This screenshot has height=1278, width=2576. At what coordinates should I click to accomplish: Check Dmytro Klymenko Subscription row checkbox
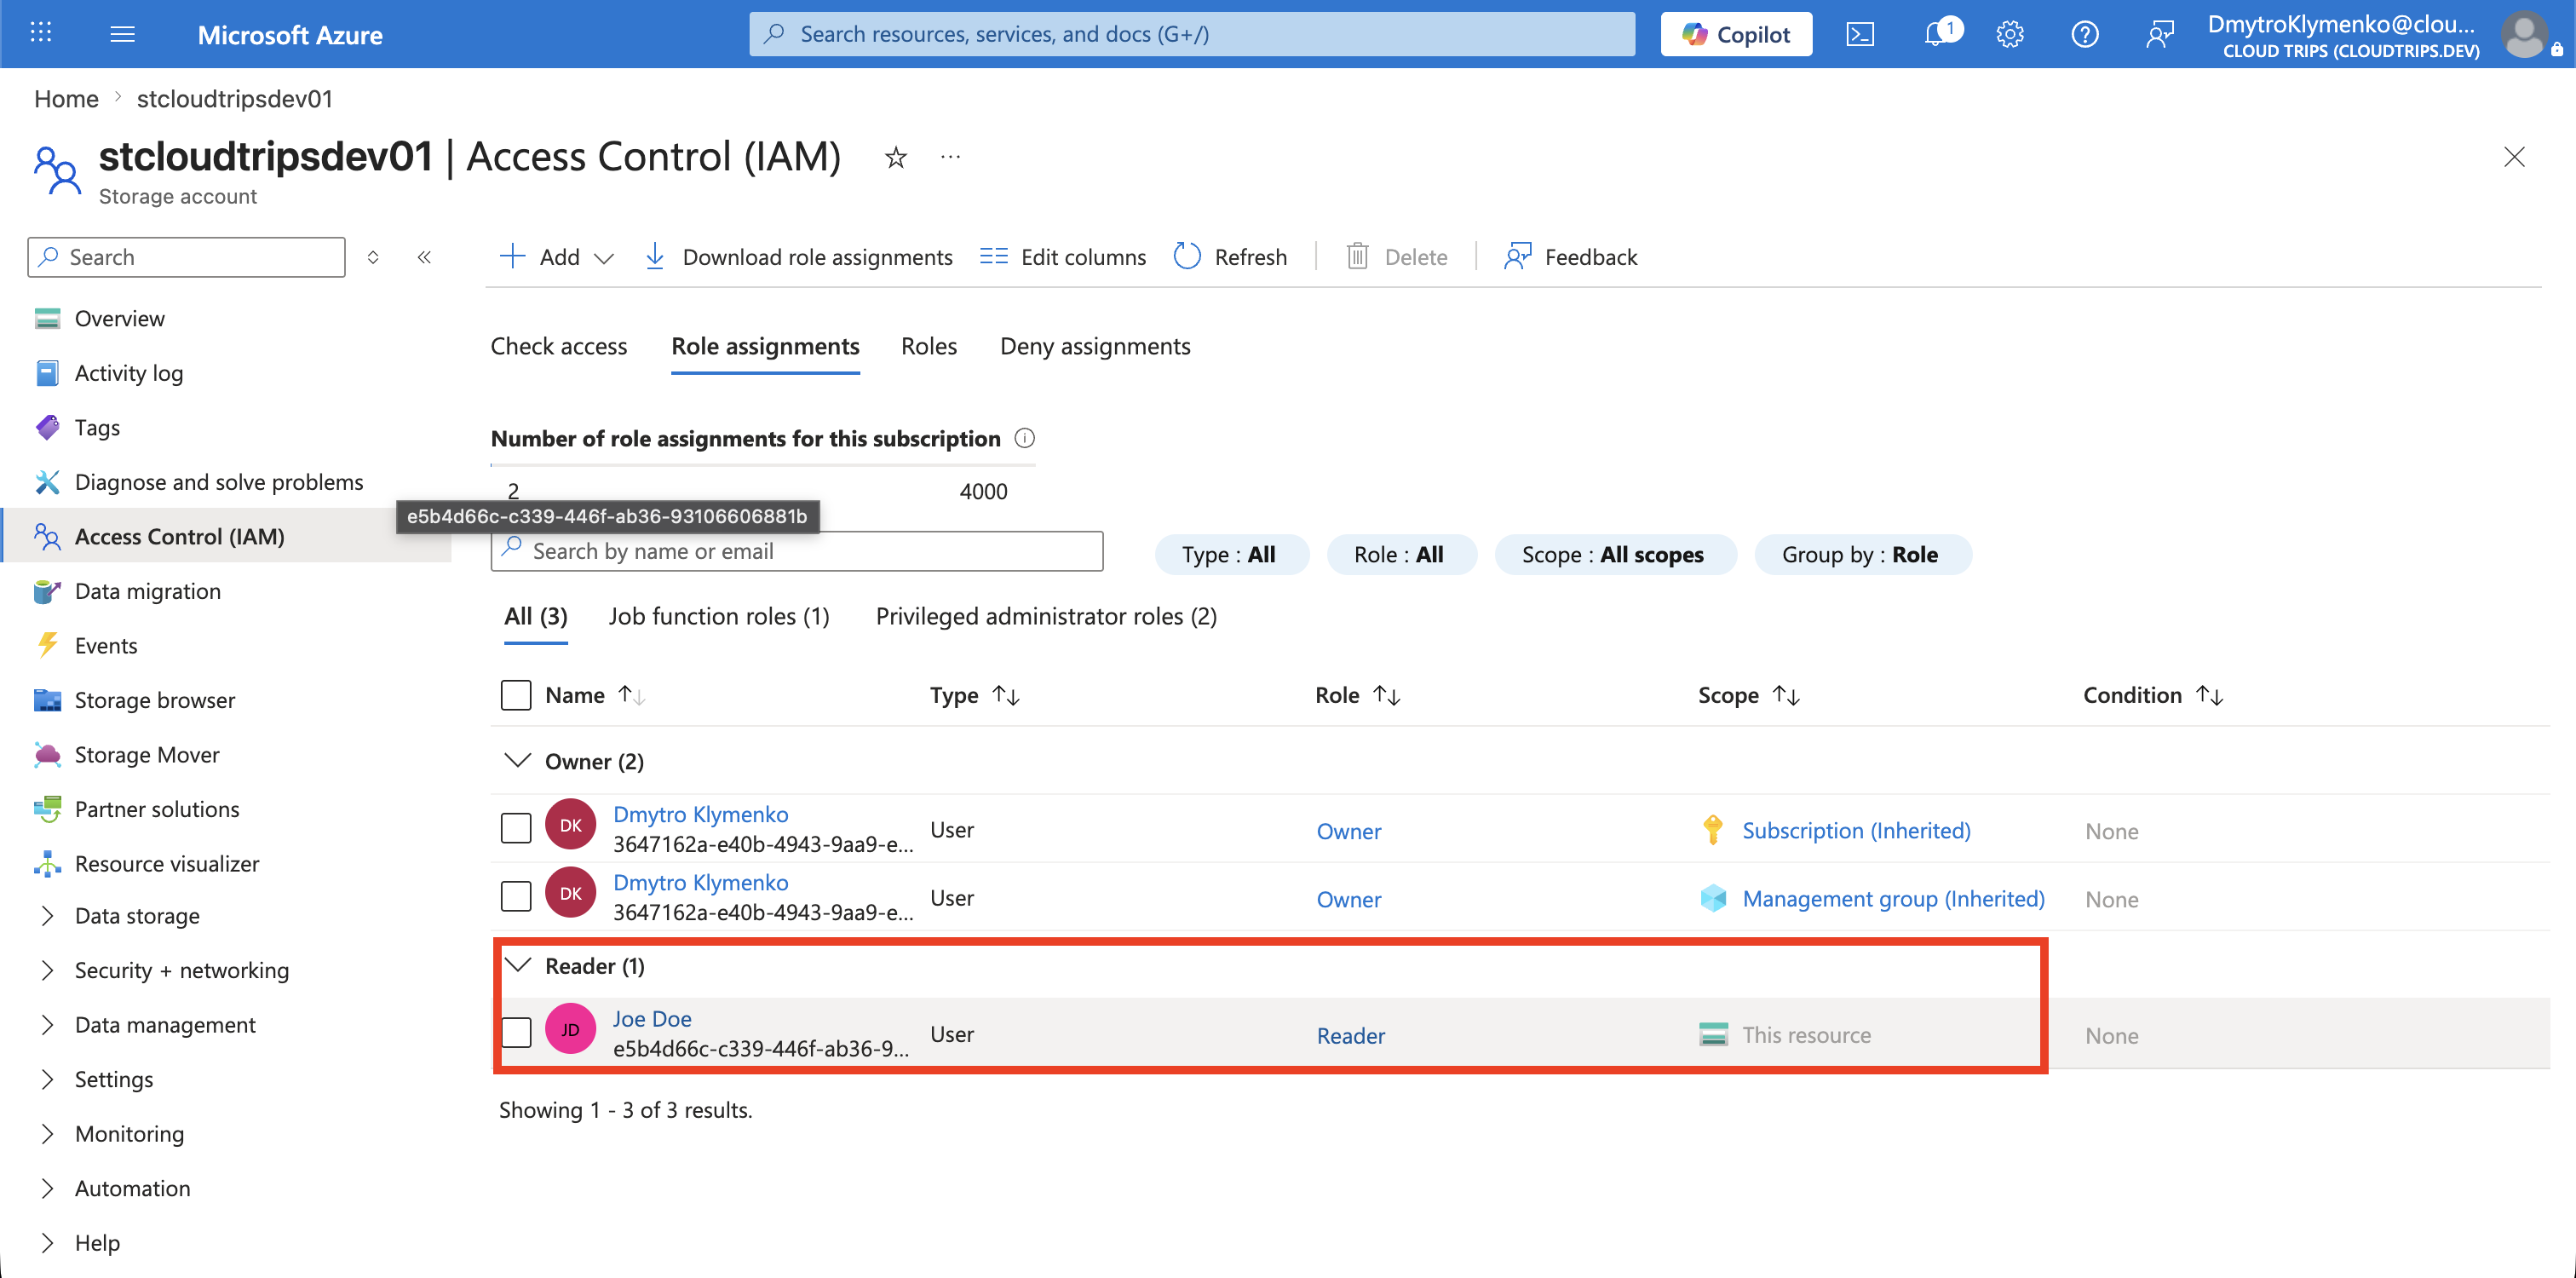tap(516, 828)
